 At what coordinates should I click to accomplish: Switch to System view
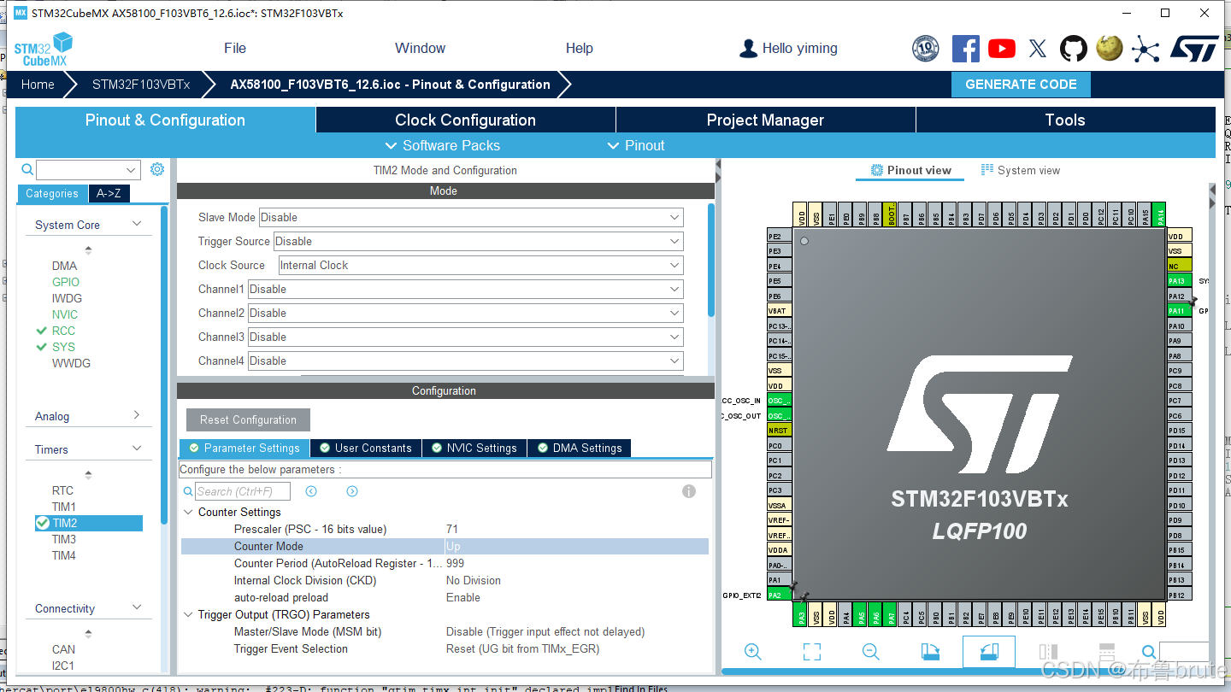1021,170
